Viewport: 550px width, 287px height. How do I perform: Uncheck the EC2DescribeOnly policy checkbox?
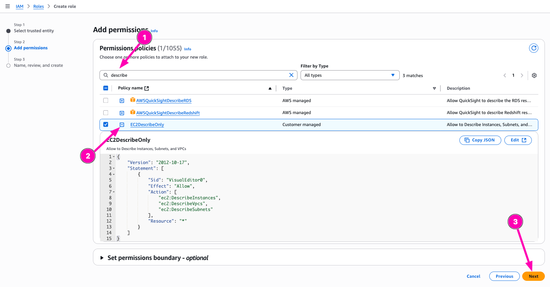[106, 124]
